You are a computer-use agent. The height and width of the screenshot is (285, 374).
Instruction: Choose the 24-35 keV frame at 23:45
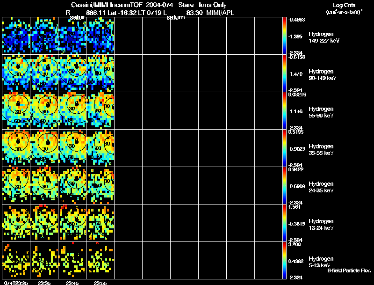pos(72,186)
